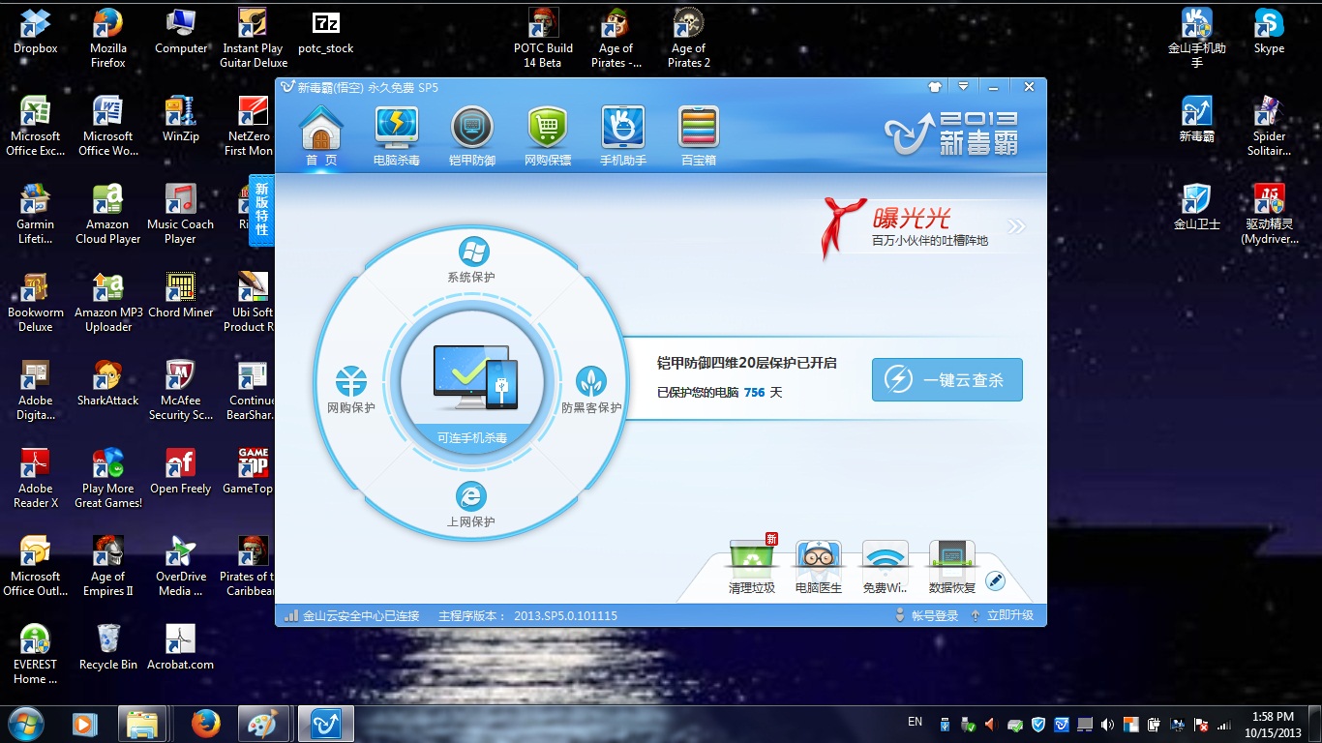Select Skype desktop shortcut
The height and width of the screenshot is (743, 1322).
tap(1269, 32)
